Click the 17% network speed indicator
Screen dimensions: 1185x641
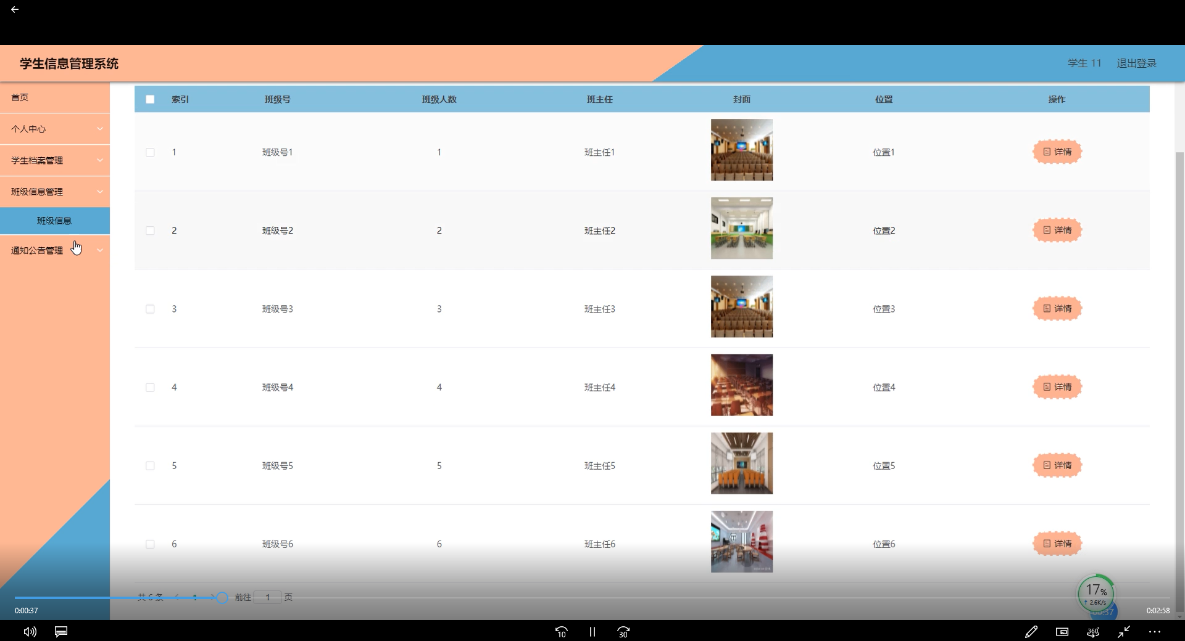[x=1096, y=594]
